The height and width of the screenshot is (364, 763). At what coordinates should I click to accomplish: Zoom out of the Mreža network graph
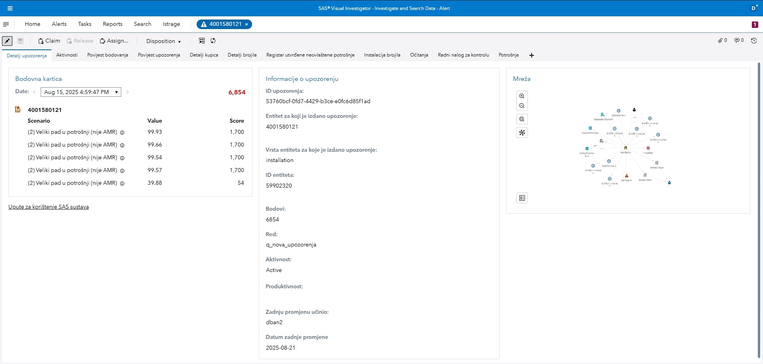tap(522, 106)
